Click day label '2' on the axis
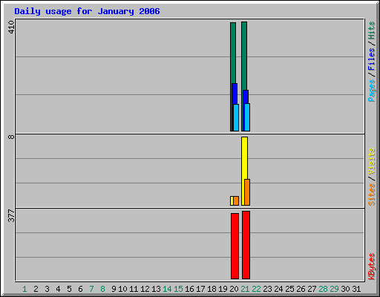The image size is (380, 297). (36, 289)
